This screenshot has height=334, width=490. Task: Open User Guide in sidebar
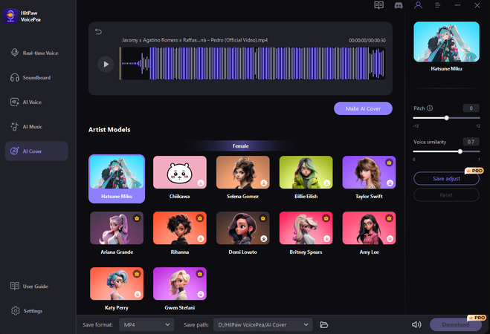(29, 286)
